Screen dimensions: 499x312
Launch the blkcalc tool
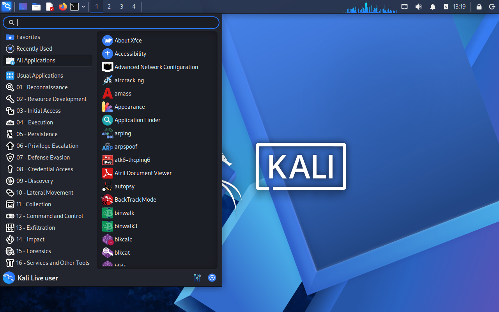pos(157,239)
